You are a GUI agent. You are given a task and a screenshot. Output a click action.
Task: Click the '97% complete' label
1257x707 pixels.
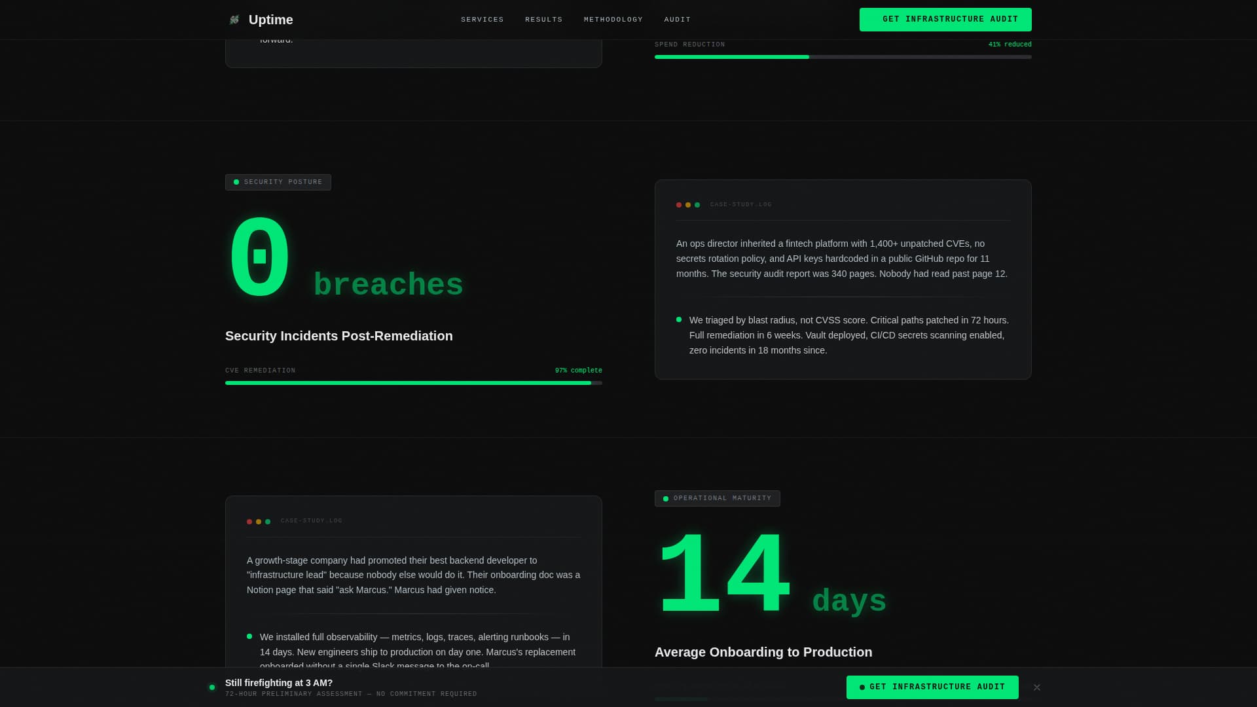click(579, 371)
